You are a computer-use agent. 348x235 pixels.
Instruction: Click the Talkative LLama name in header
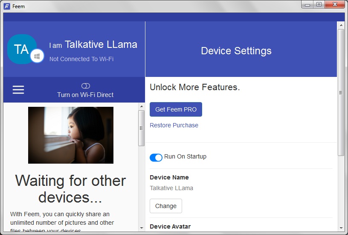[101, 44]
